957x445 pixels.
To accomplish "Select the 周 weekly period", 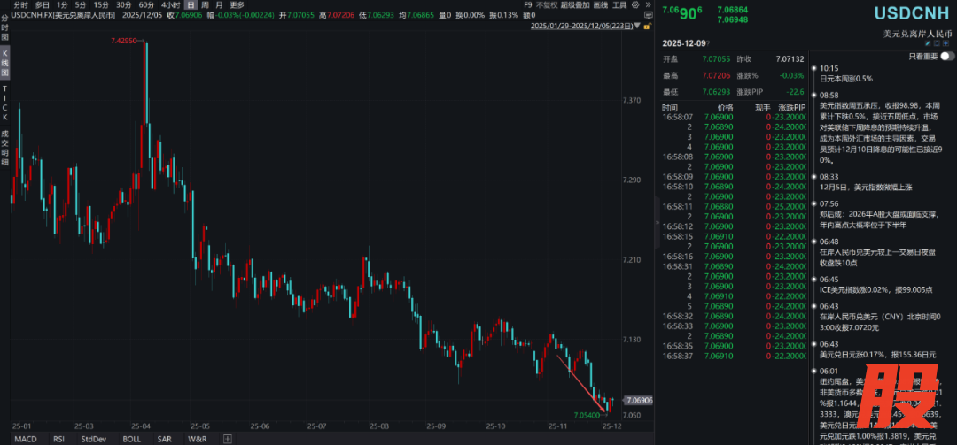I will click(x=206, y=5).
